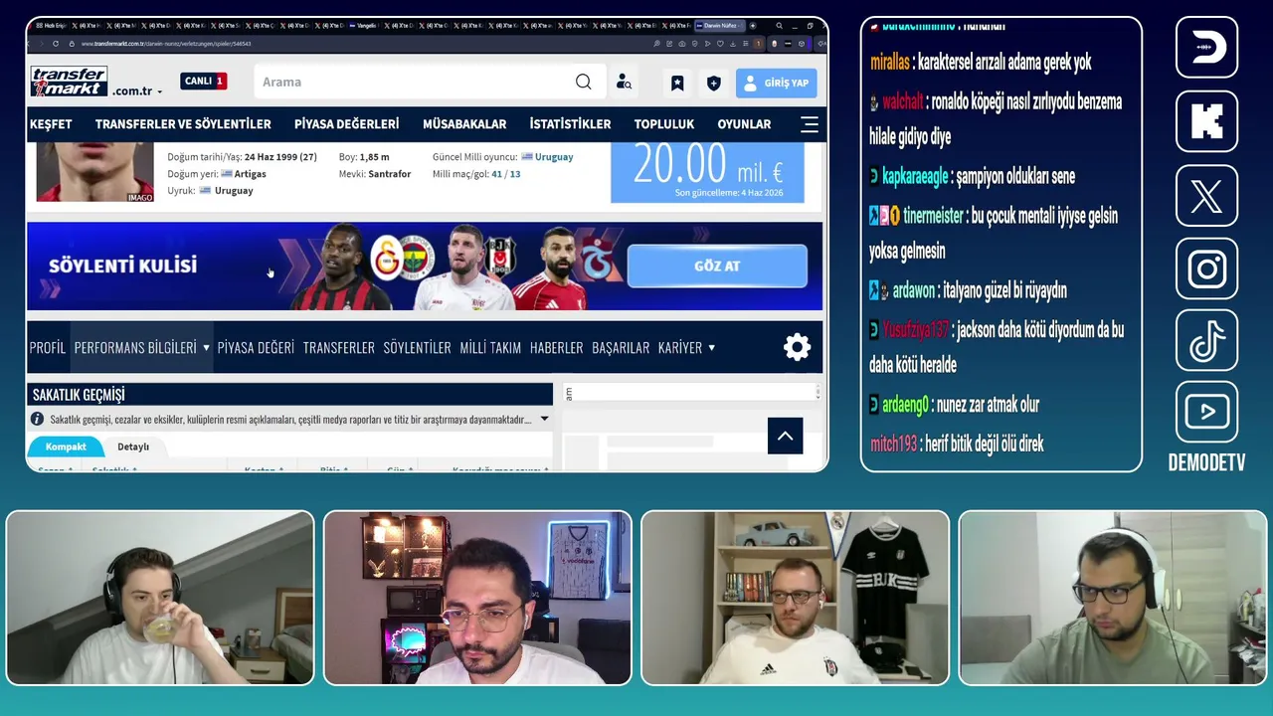The width and height of the screenshot is (1273, 716).
Task: Open the hamburger menu in navigation bar
Action: [x=810, y=124]
